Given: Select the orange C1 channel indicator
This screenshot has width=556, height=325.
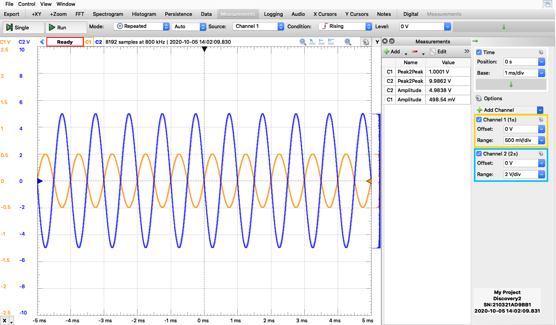Looking at the screenshot, I should [x=89, y=42].
